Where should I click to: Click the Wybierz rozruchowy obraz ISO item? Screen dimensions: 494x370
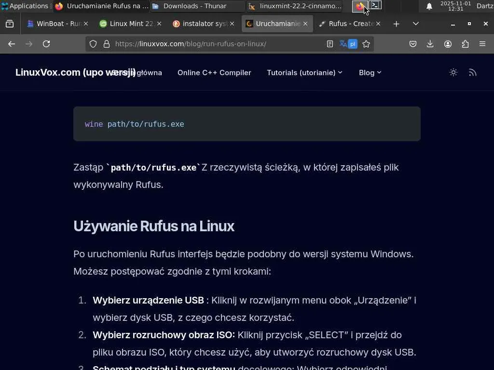pos(254,343)
